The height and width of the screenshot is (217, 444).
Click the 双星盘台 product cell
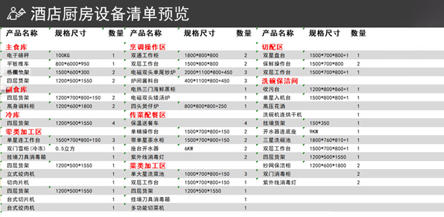tap(274, 55)
